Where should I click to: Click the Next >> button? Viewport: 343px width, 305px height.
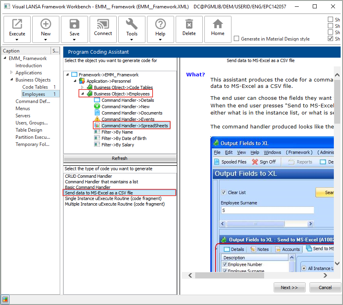[289, 288]
